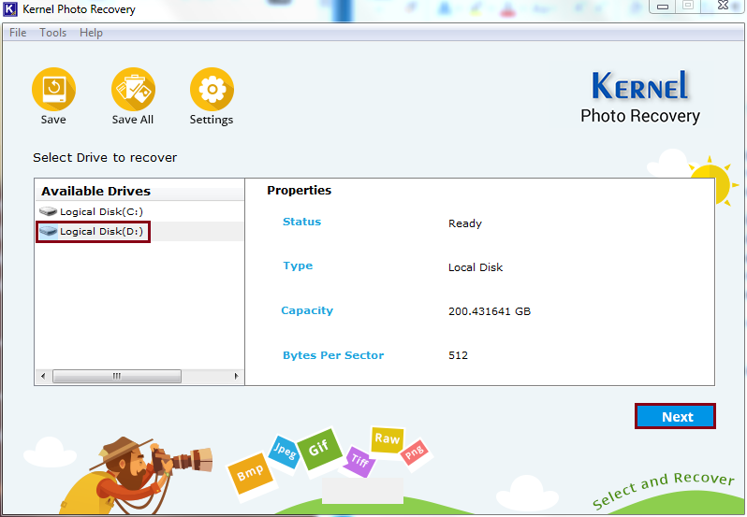
Task: Click the 'Bytes Per Sector' label
Action: (x=333, y=355)
